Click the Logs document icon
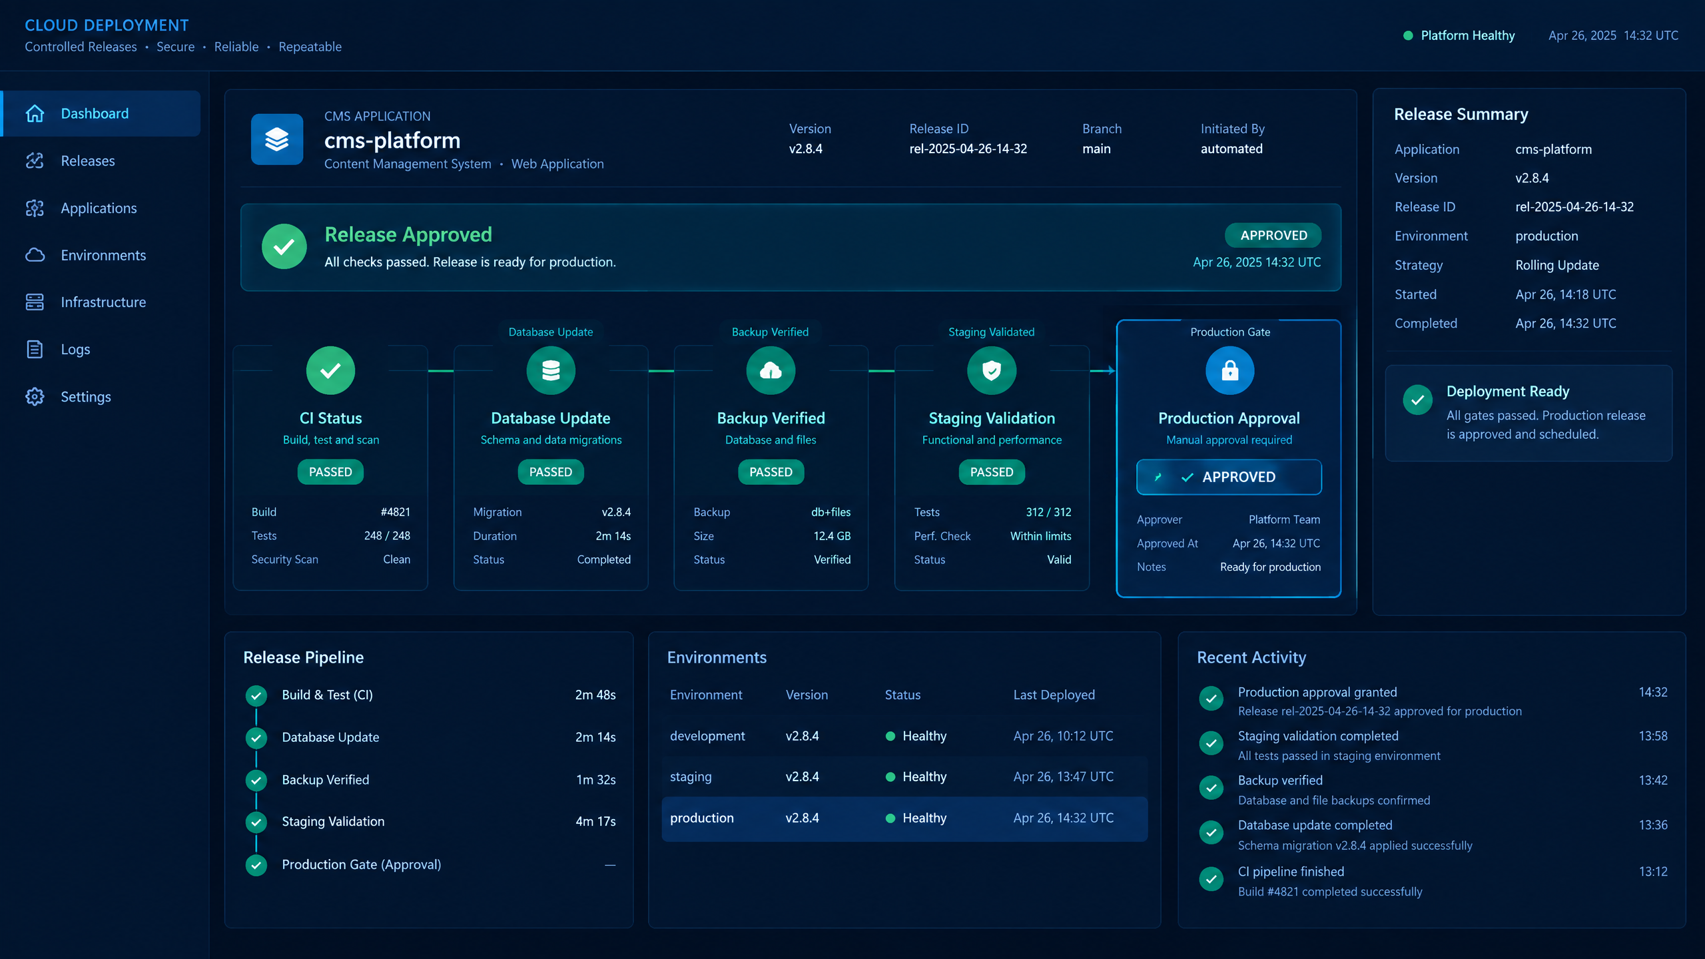This screenshot has width=1705, height=959. pyautogui.click(x=35, y=349)
